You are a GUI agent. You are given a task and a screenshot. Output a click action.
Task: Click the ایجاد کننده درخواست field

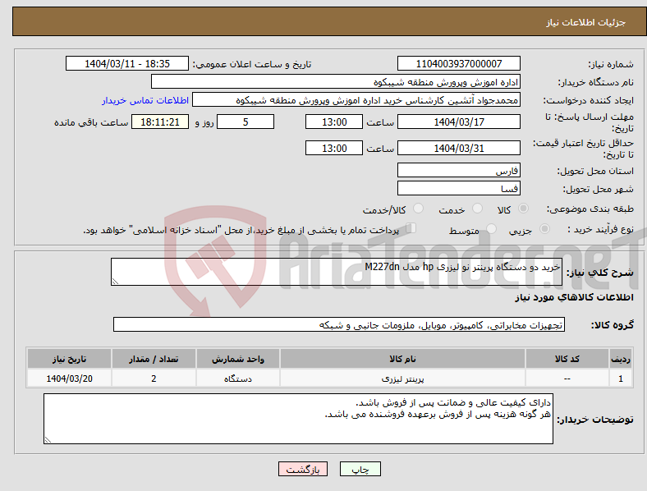356,100
